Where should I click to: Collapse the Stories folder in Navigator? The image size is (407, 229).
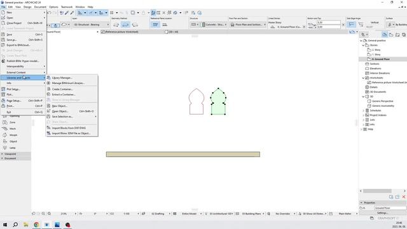pyautogui.click(x=363, y=45)
